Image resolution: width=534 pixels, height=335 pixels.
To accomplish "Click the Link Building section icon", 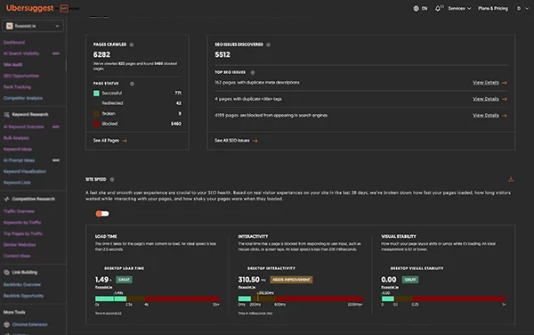I will (x=6, y=273).
